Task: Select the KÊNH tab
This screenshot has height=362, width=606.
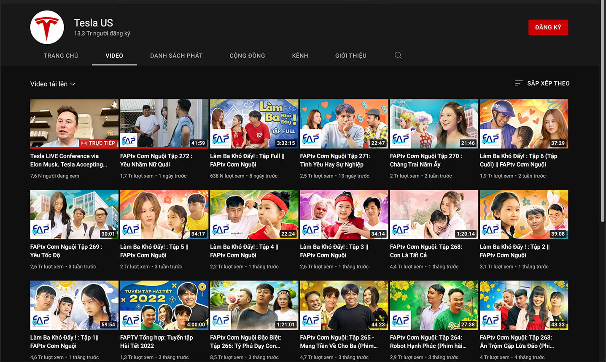Action: (x=300, y=56)
